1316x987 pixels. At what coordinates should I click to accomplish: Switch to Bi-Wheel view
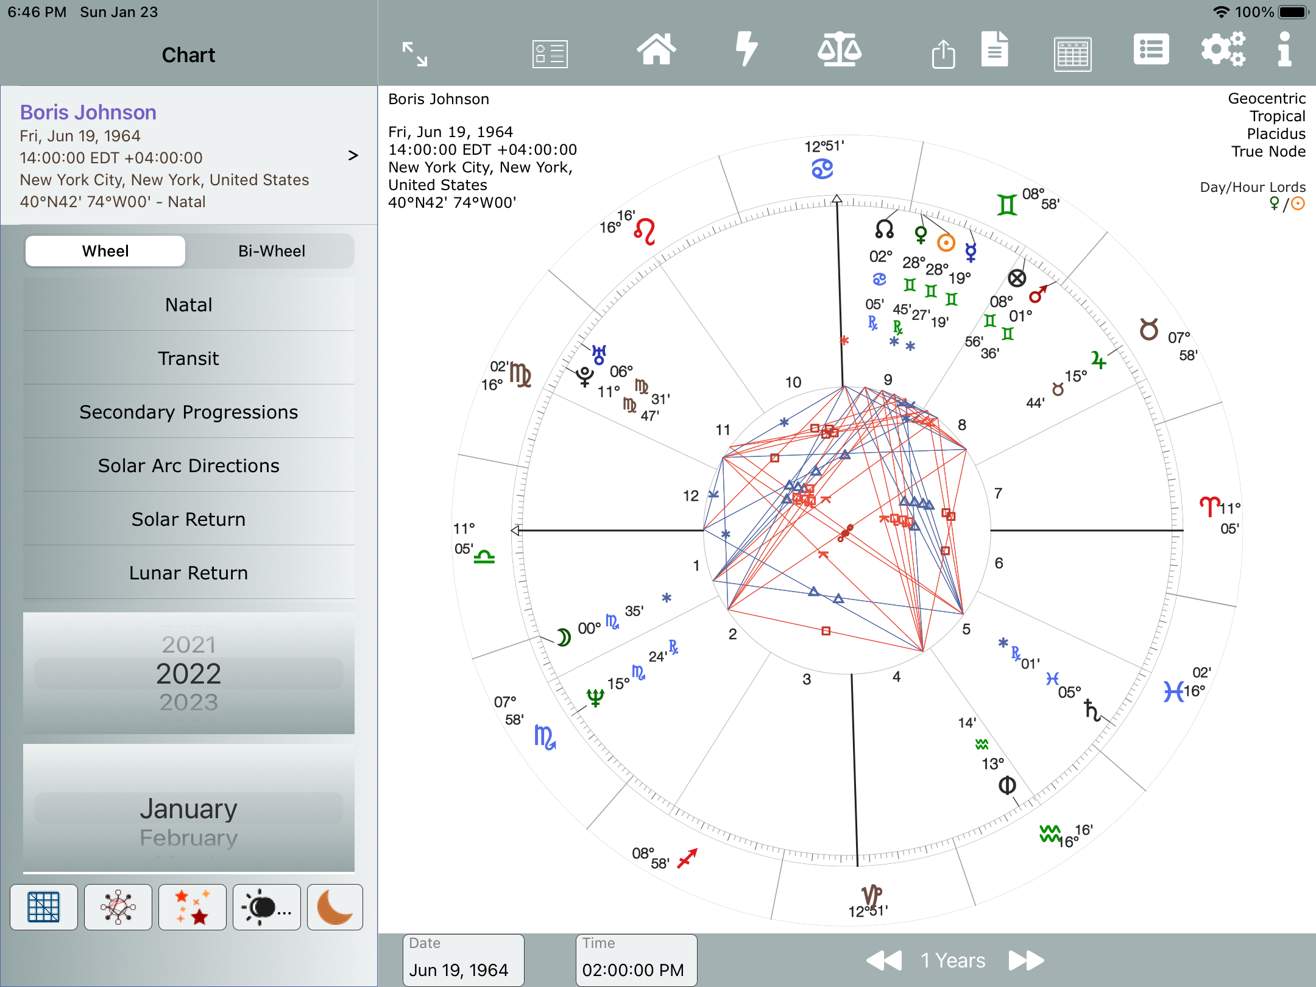pyautogui.click(x=272, y=251)
